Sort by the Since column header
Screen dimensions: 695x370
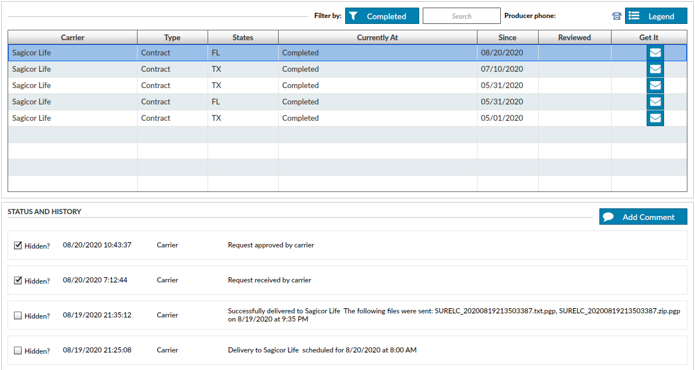(x=507, y=37)
